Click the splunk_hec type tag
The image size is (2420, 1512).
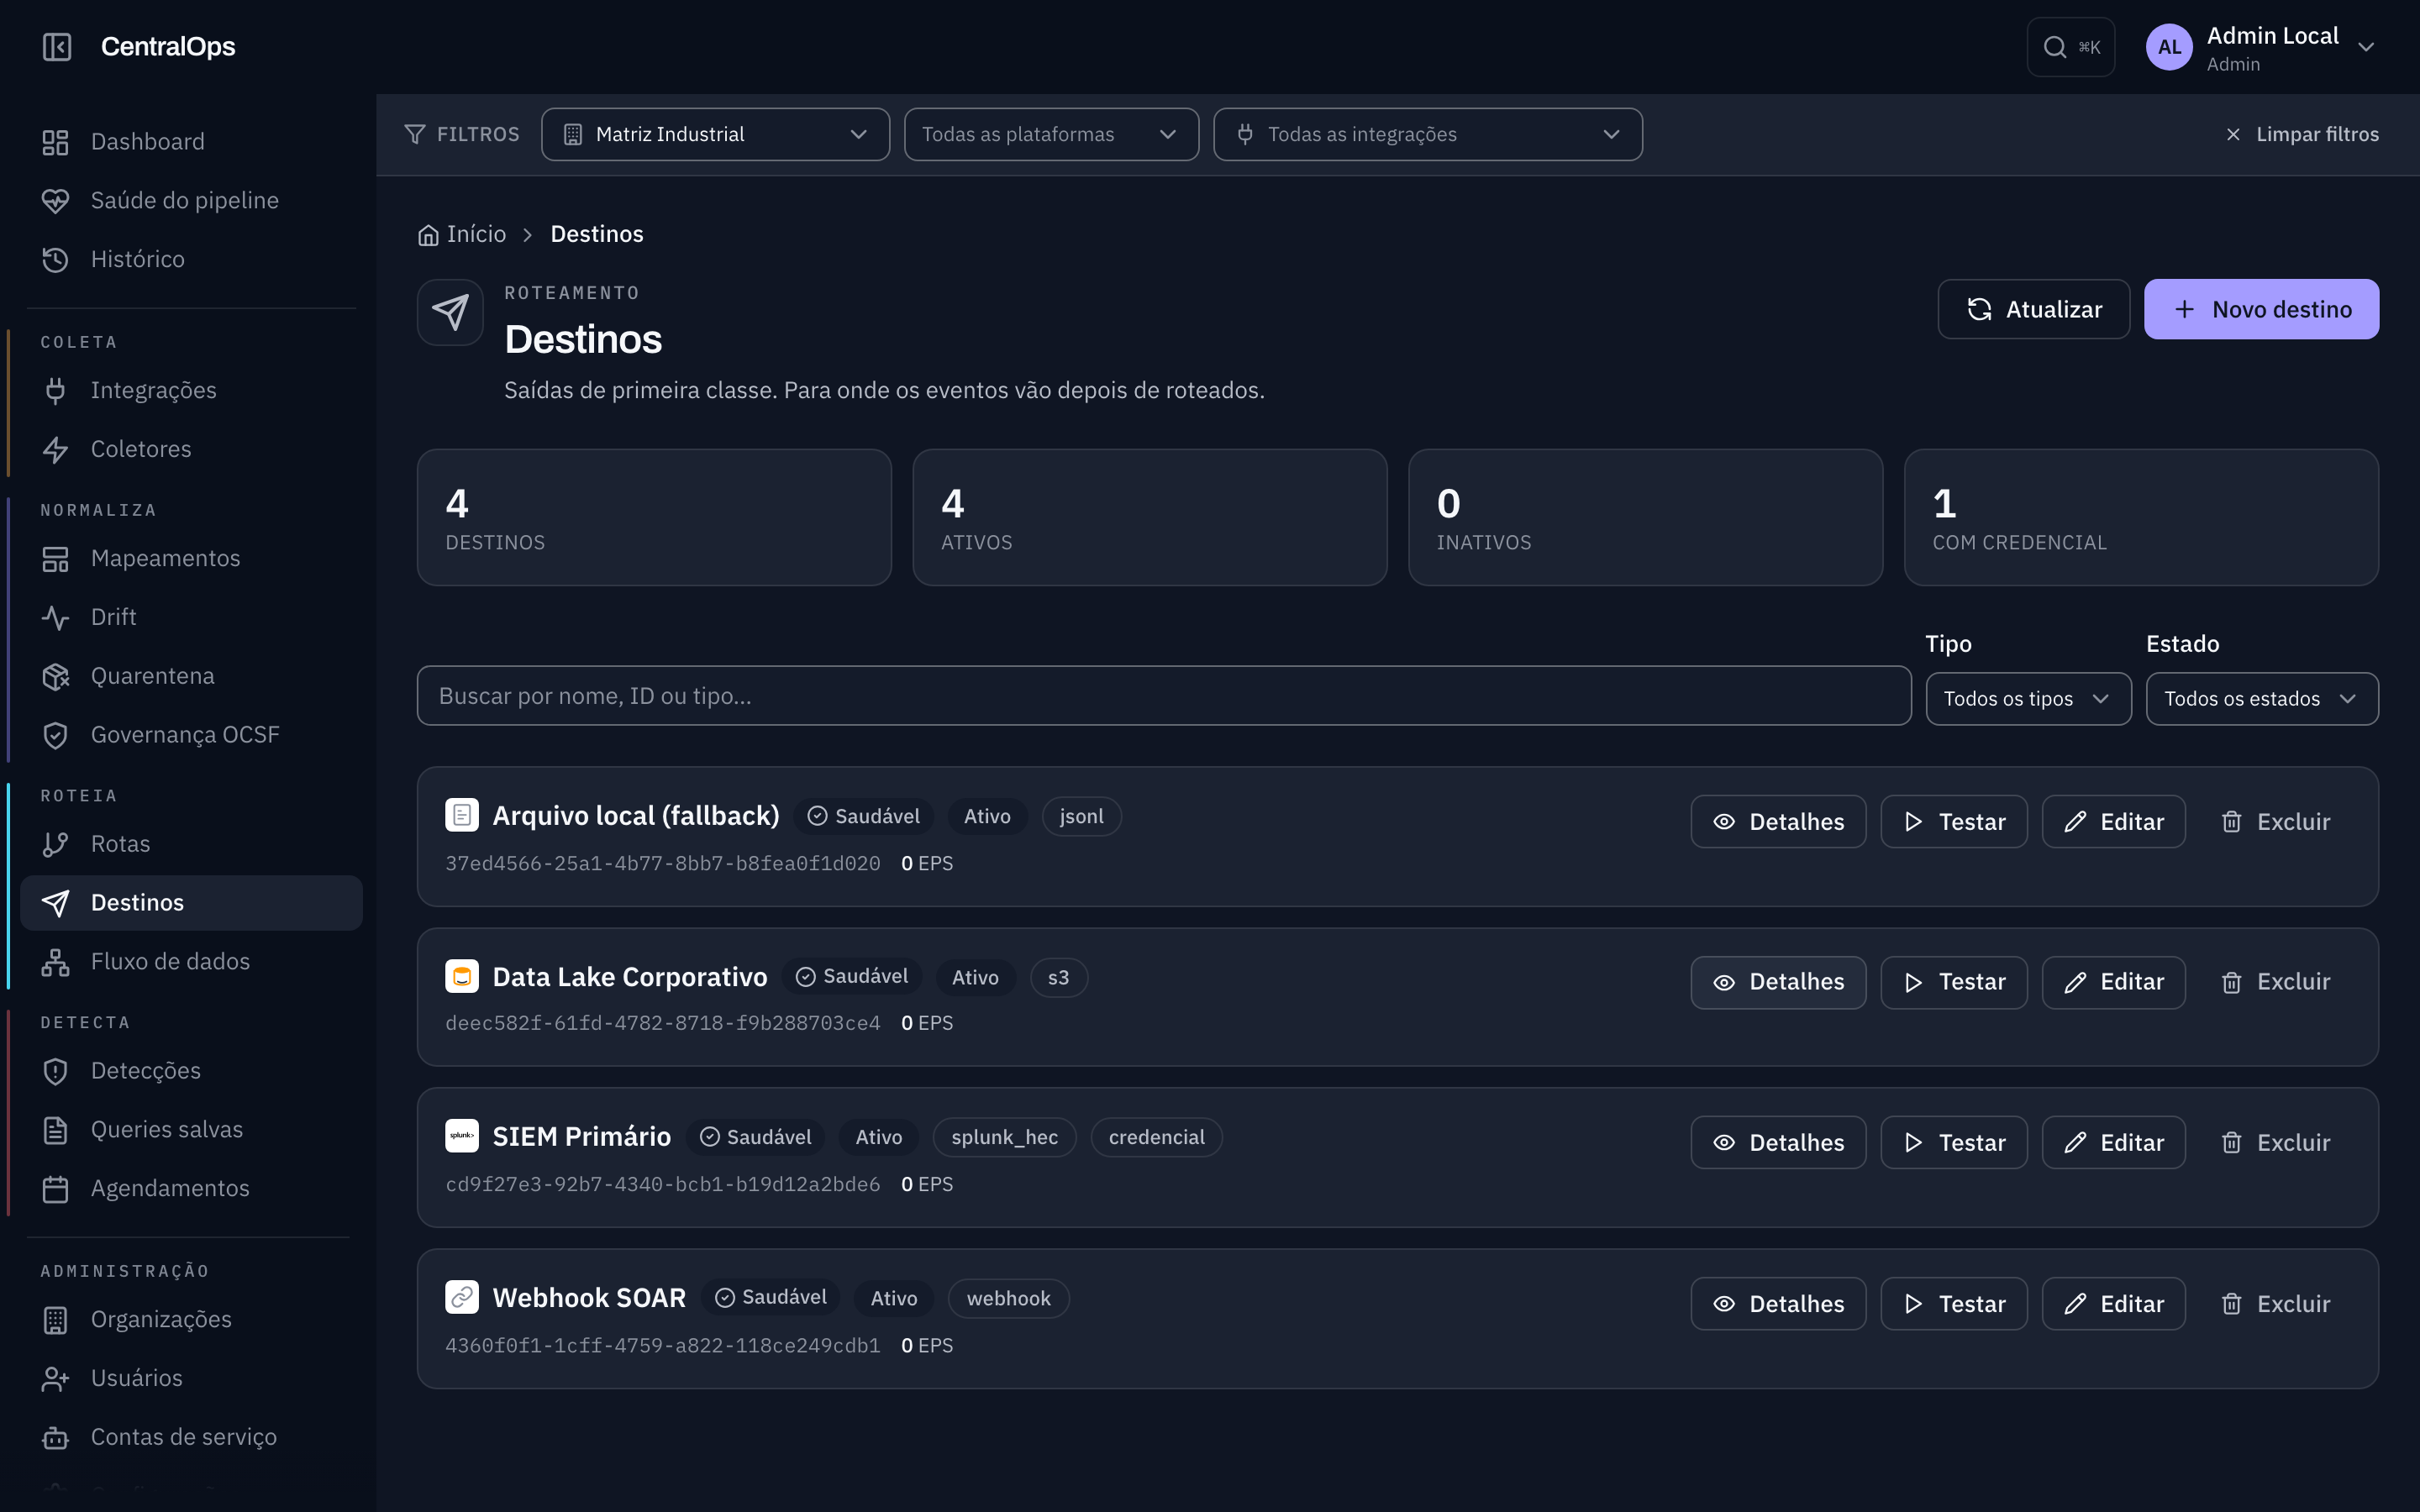click(x=1004, y=1137)
